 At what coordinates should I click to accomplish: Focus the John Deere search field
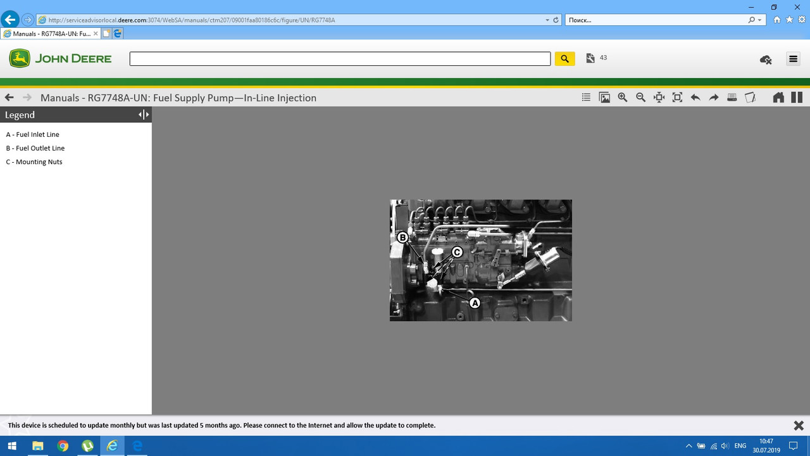(x=340, y=59)
